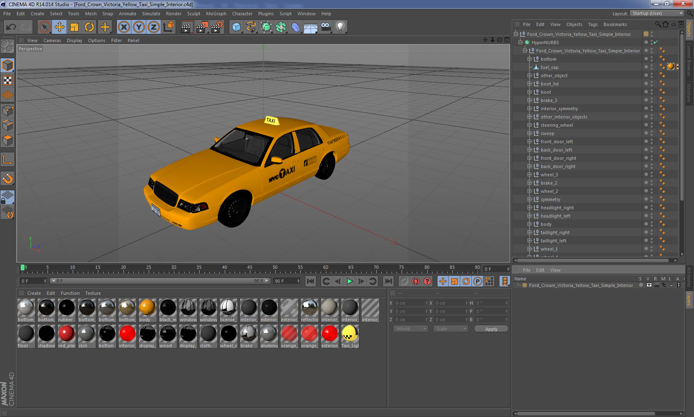Open the Layout Startup dropdown
This screenshot has height=417, width=694.
pyautogui.click(x=657, y=14)
